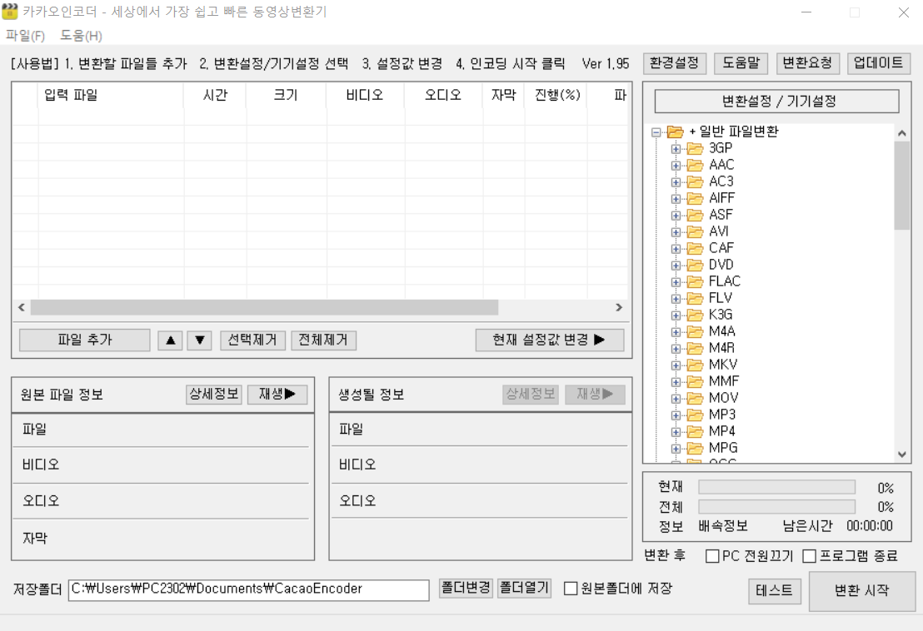Move selected file up with ▲ button

(170, 340)
